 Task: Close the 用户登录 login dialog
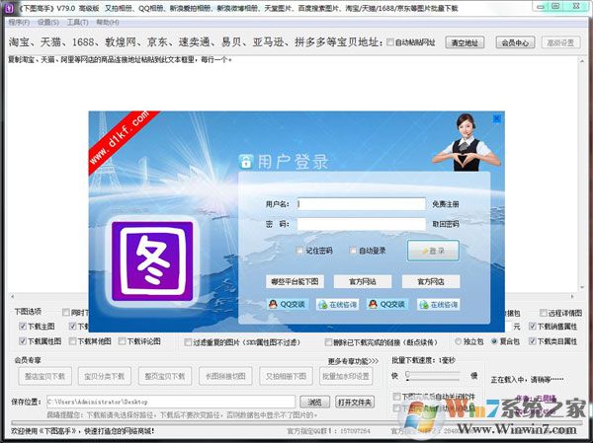[497, 118]
